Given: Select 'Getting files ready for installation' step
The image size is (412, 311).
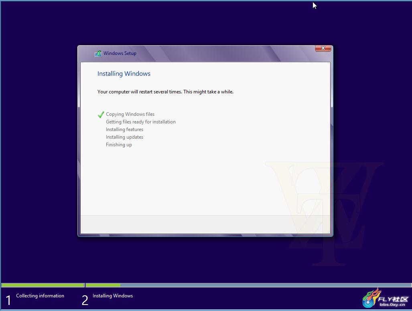Looking at the screenshot, I should (140, 122).
